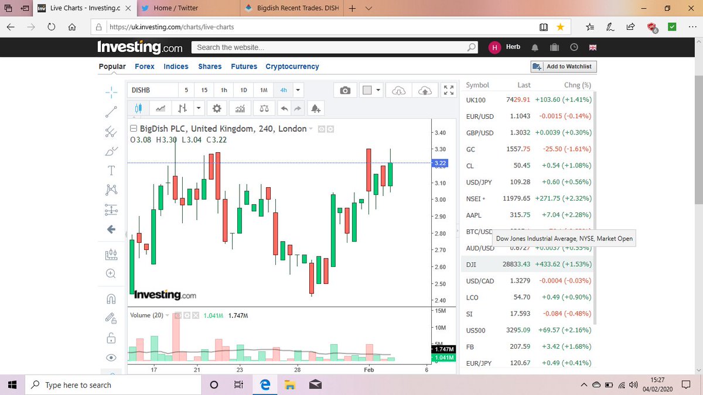This screenshot has height=395, width=703.
Task: Open the indicators menu
Action: pyautogui.click(x=240, y=108)
